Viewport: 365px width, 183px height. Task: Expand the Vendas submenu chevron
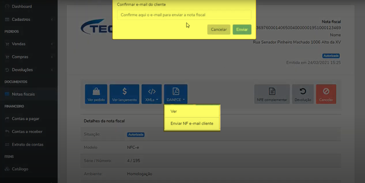52,44
